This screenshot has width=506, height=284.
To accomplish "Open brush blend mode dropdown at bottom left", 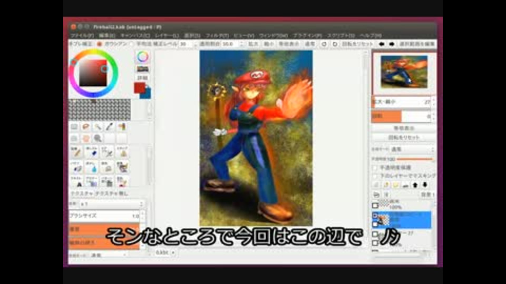I will (x=108, y=255).
